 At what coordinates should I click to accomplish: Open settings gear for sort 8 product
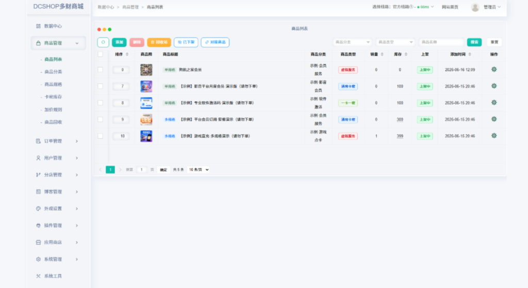[494, 103]
